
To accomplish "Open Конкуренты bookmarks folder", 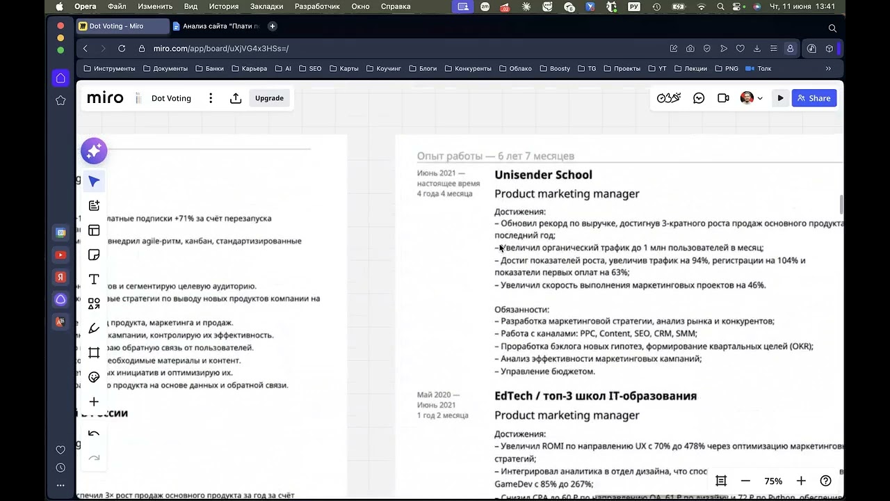I will click(x=467, y=68).
